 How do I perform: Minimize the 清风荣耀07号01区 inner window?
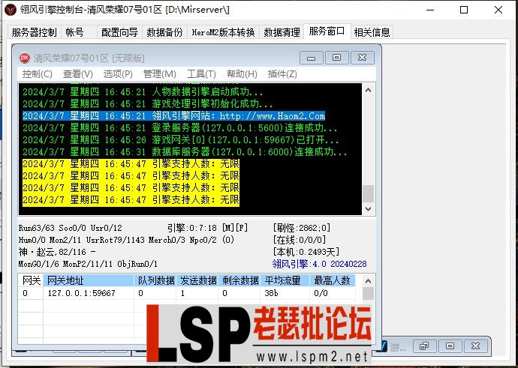coord(312,58)
